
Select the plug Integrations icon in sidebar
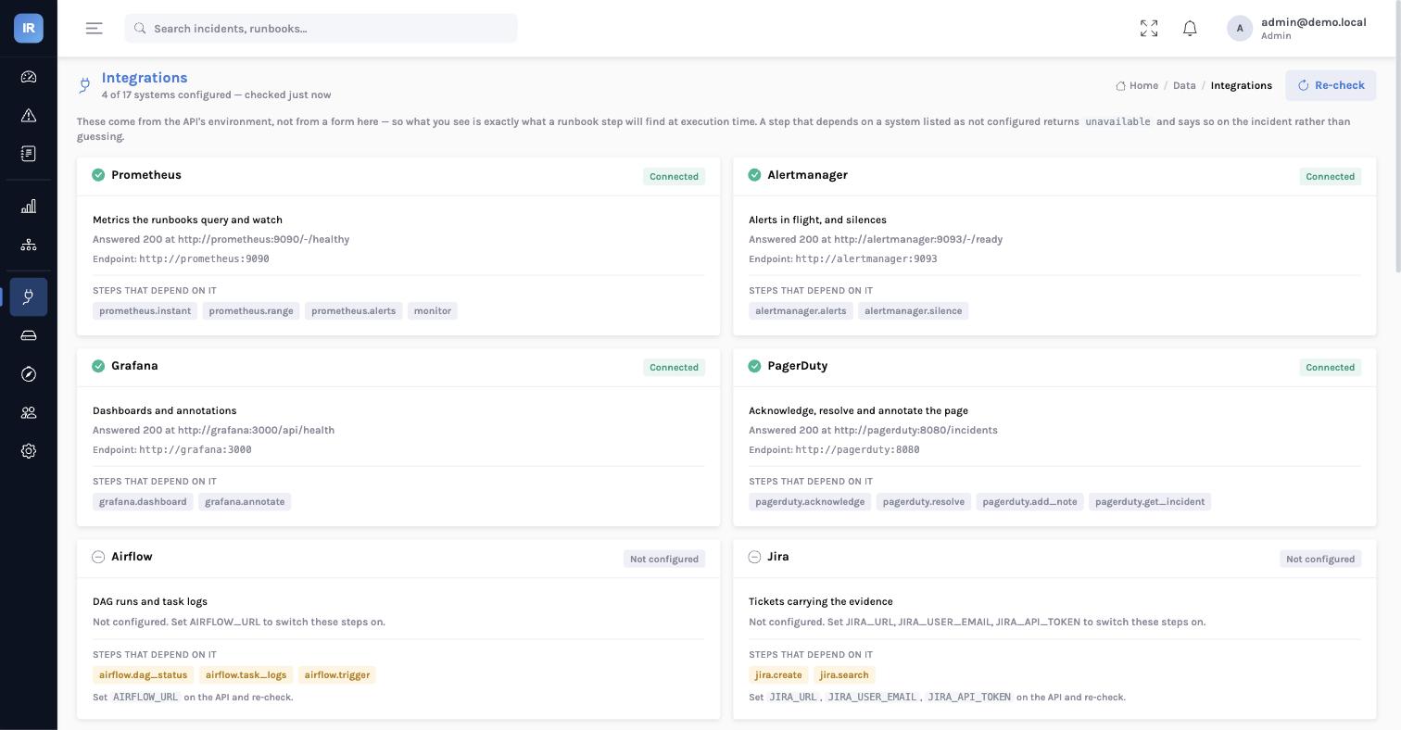tap(29, 296)
